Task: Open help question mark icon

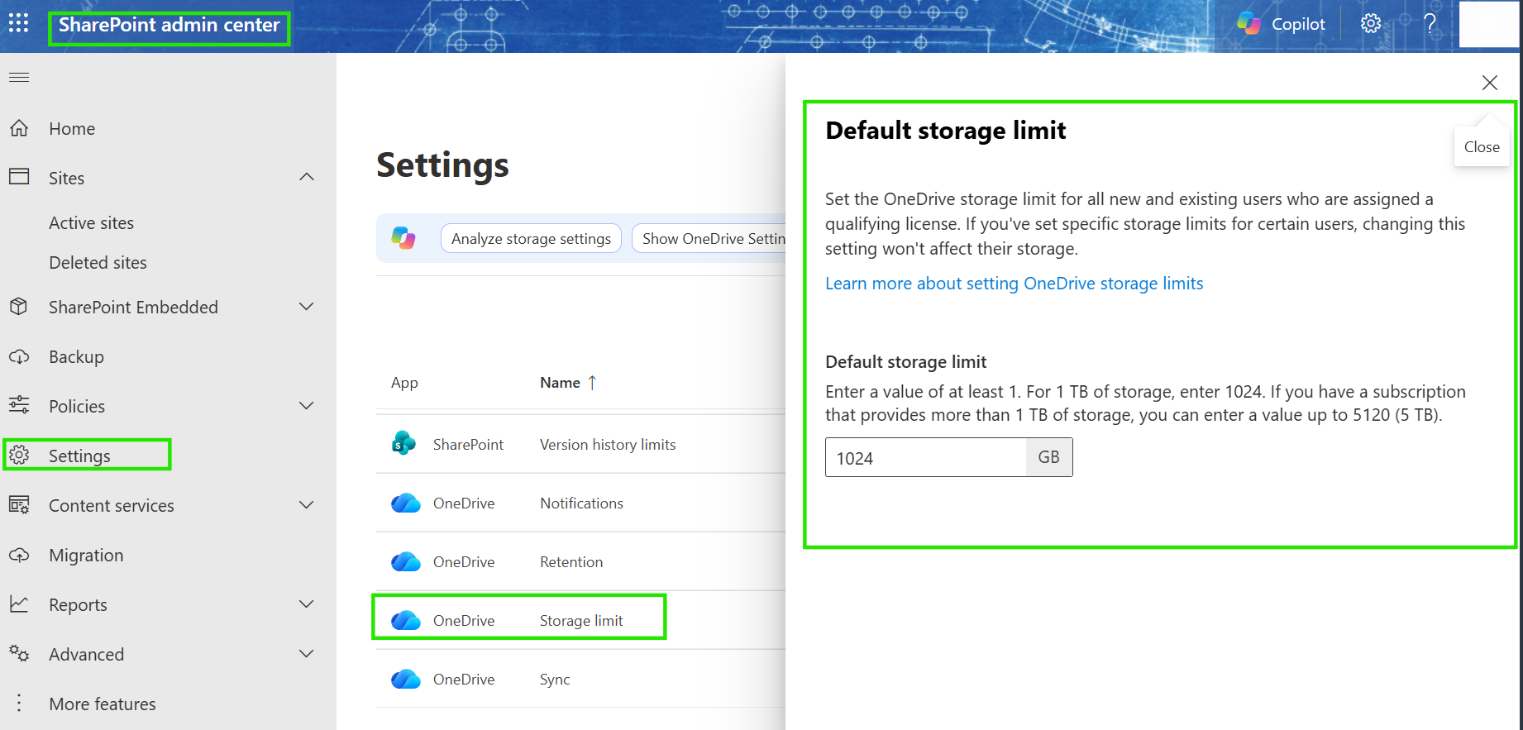Action: click(1430, 24)
